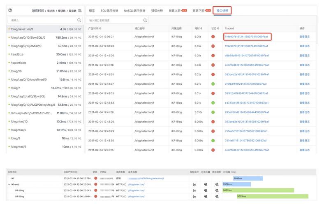Select /blog/tag/total/0/SlowSQL interface
This screenshot has width=324, height=204.
tap(45, 96)
